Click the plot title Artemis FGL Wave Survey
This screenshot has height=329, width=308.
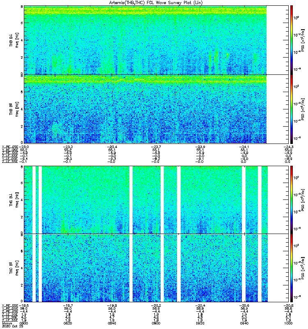click(156, 3)
